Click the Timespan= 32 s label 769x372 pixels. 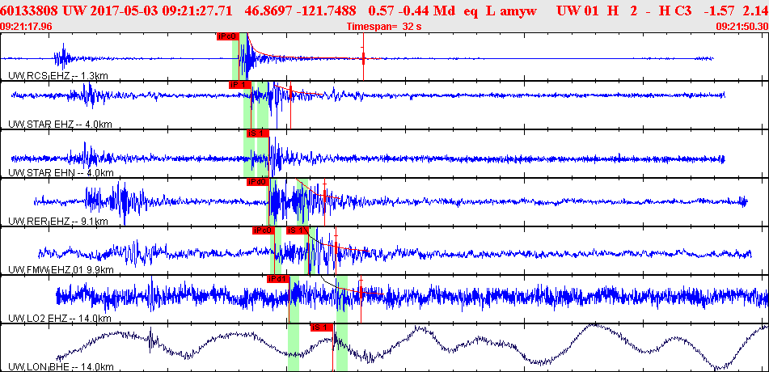pyautogui.click(x=384, y=27)
